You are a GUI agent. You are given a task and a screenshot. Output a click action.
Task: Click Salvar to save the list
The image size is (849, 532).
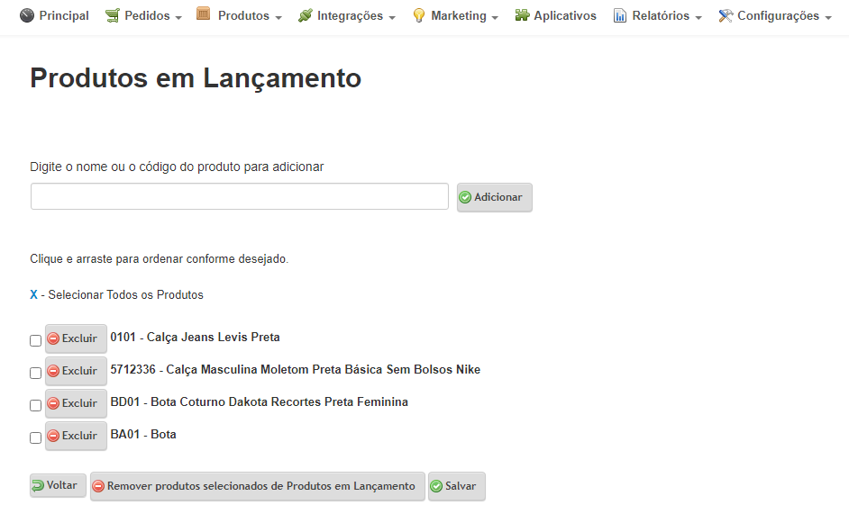click(x=456, y=486)
